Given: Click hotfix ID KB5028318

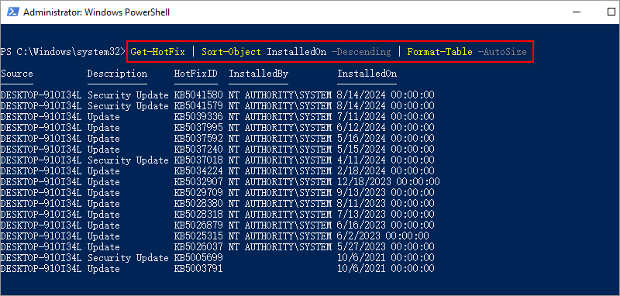Looking at the screenshot, I should pyautogui.click(x=198, y=215).
